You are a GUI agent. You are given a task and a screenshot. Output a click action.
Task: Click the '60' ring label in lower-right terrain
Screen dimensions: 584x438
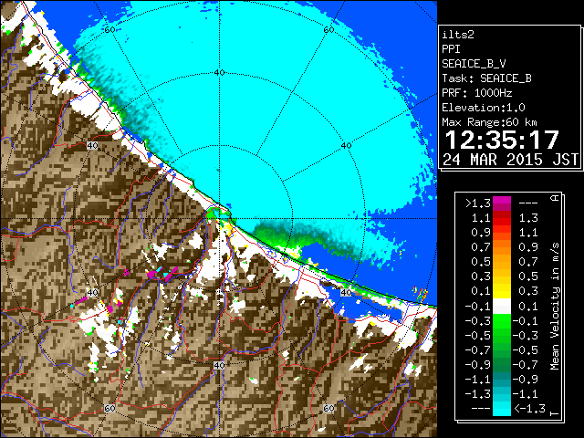[x=328, y=408]
